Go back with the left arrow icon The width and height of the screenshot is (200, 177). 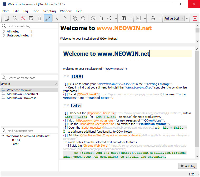coord(57,18)
